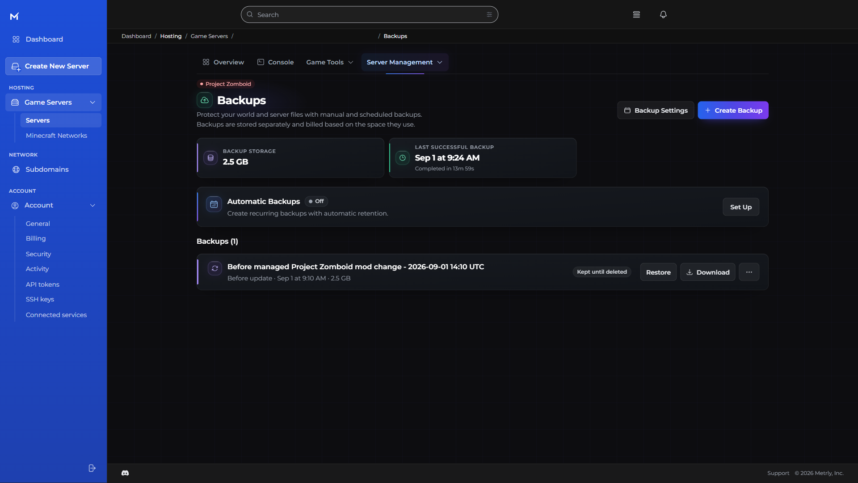Screen dimensions: 858x483
Task: Click the Backups cloud upload icon
Action: (x=205, y=100)
